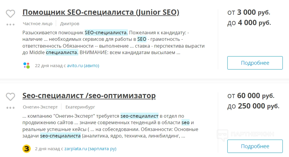The height and width of the screenshot is (157, 289).
Task: Click the Junior SEO listing description text
Action: 114,43
